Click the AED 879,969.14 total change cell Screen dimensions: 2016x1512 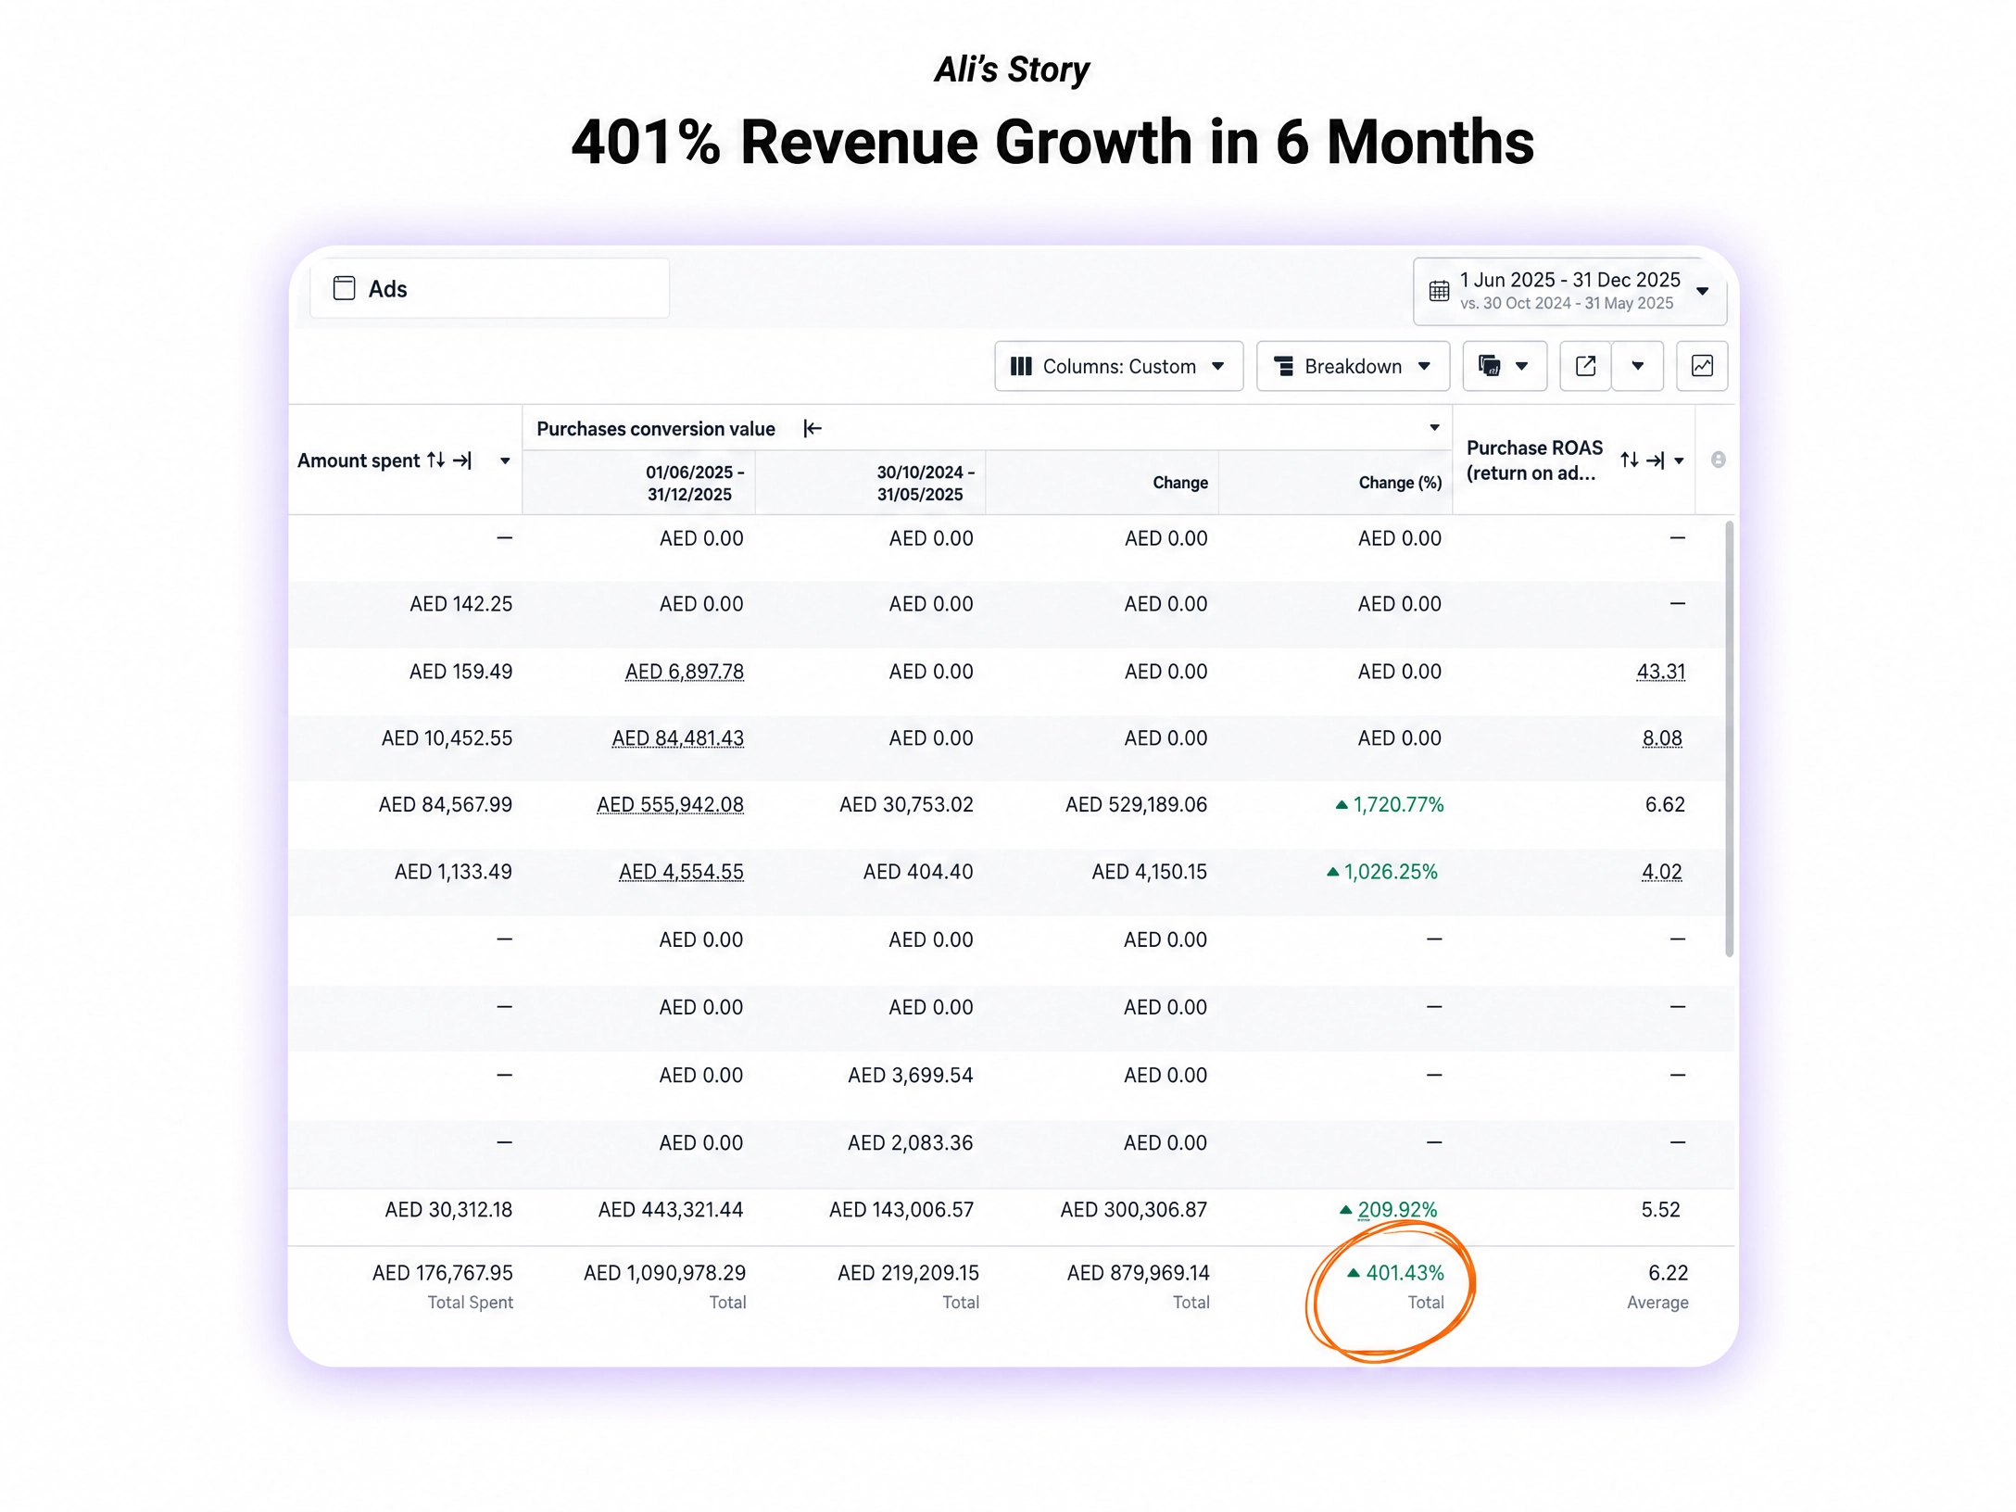1138,1273
